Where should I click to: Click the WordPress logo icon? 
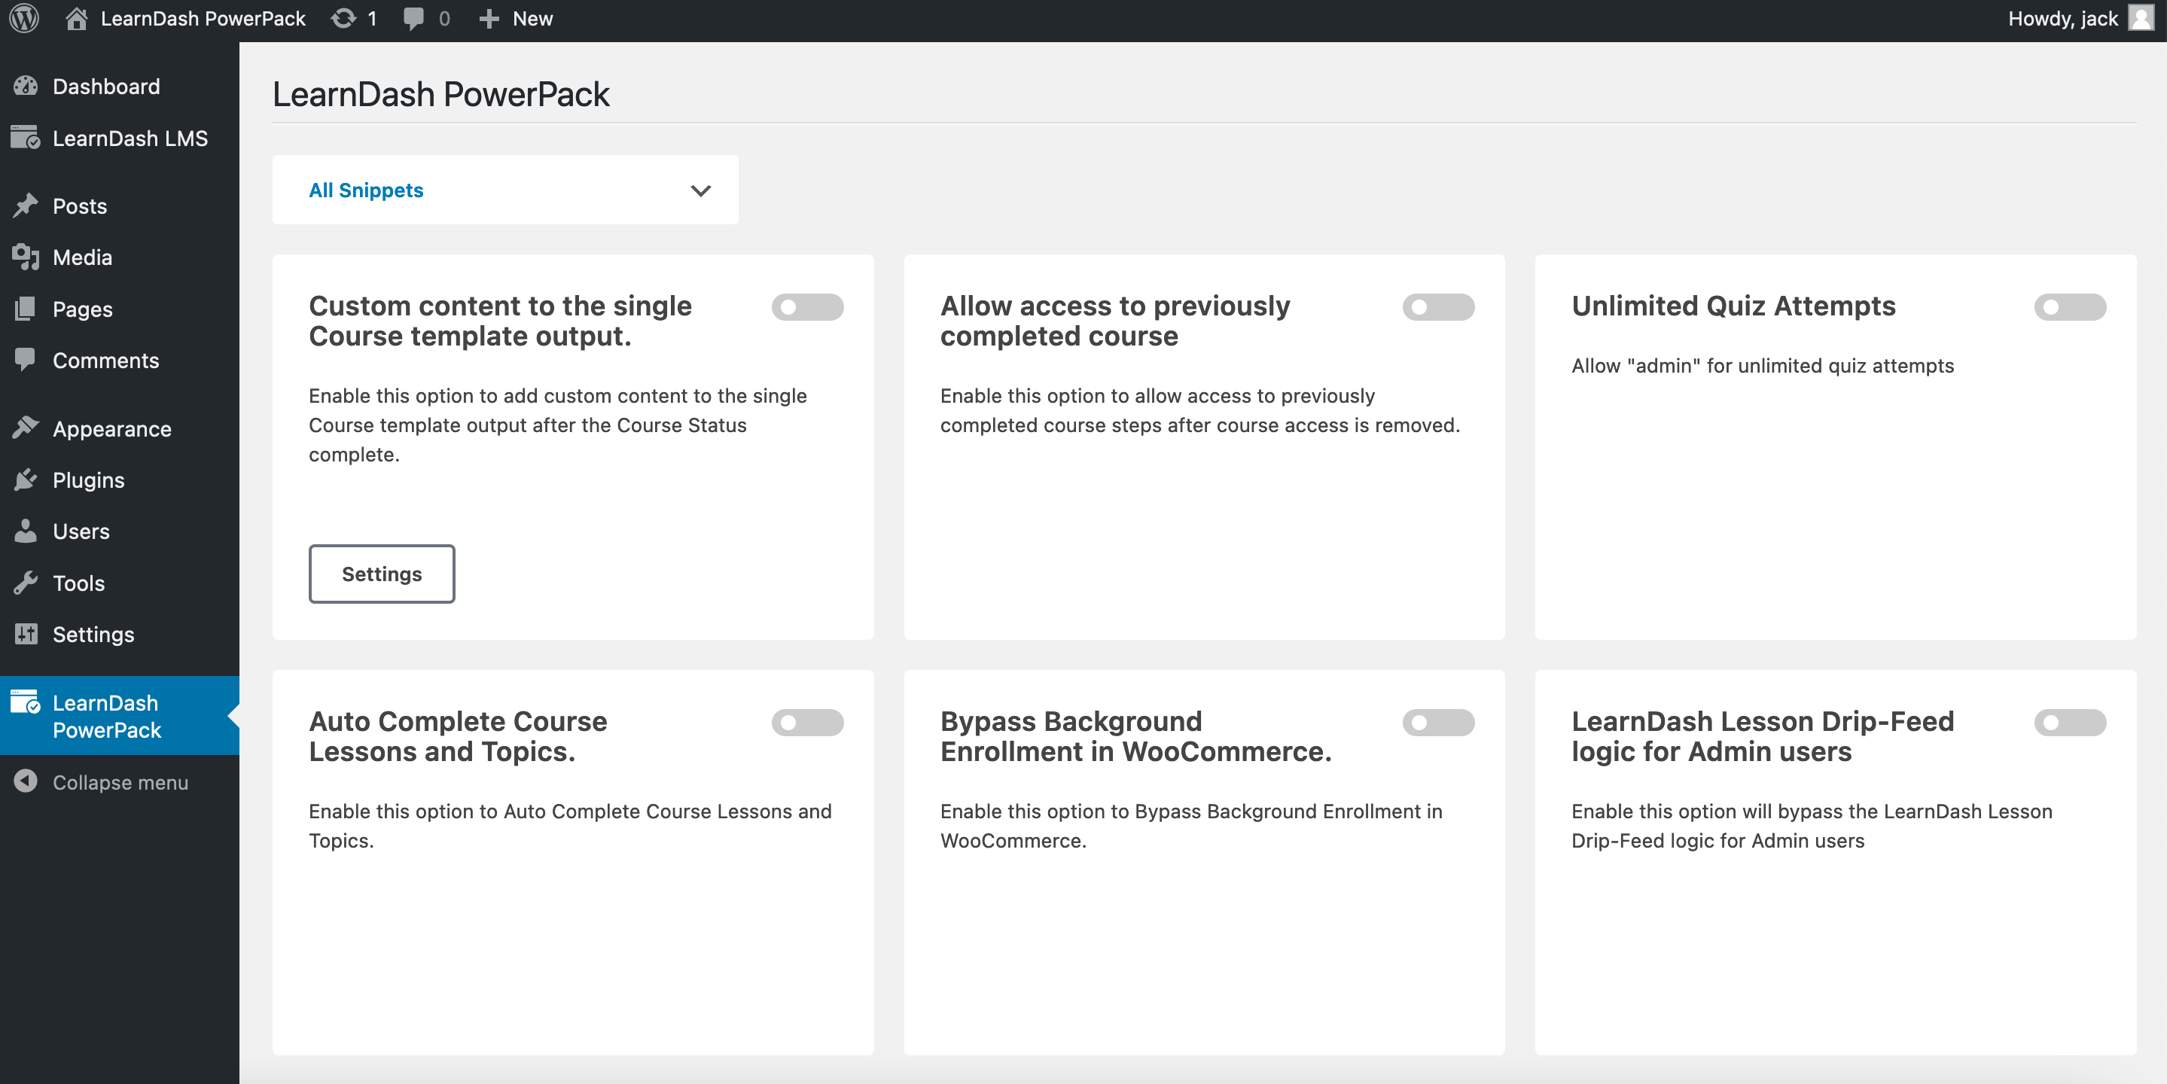click(24, 19)
